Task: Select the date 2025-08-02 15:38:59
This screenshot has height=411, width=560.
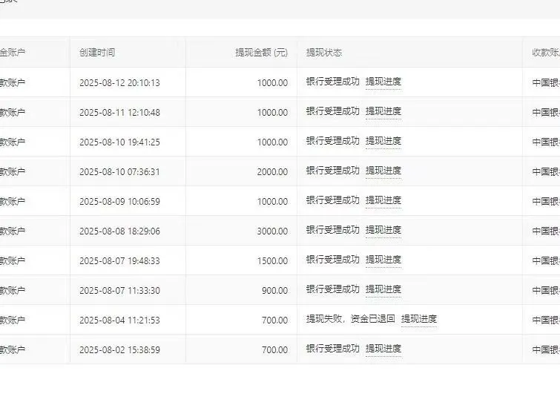Action: (x=119, y=349)
